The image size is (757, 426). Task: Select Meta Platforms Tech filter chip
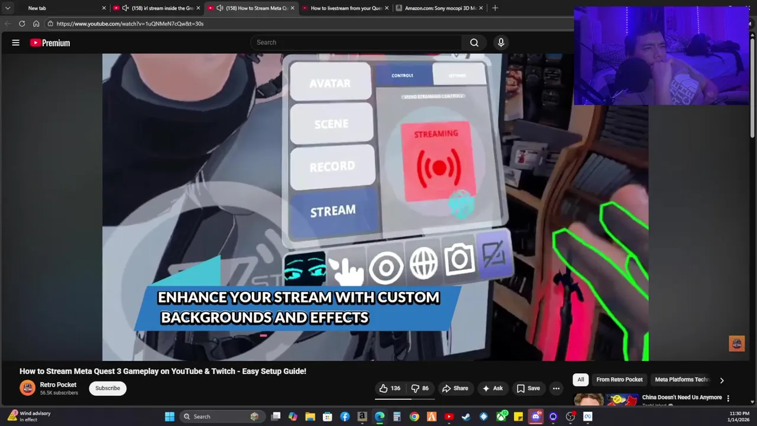pos(681,380)
